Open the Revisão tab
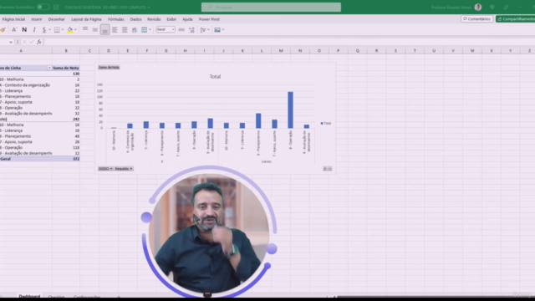The height and width of the screenshot is (301, 535). 154,19
